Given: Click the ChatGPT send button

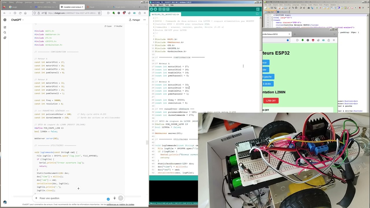Looking at the screenshot, I should click(x=121, y=198).
